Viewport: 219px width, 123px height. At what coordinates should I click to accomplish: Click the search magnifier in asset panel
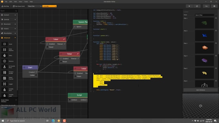16,11
